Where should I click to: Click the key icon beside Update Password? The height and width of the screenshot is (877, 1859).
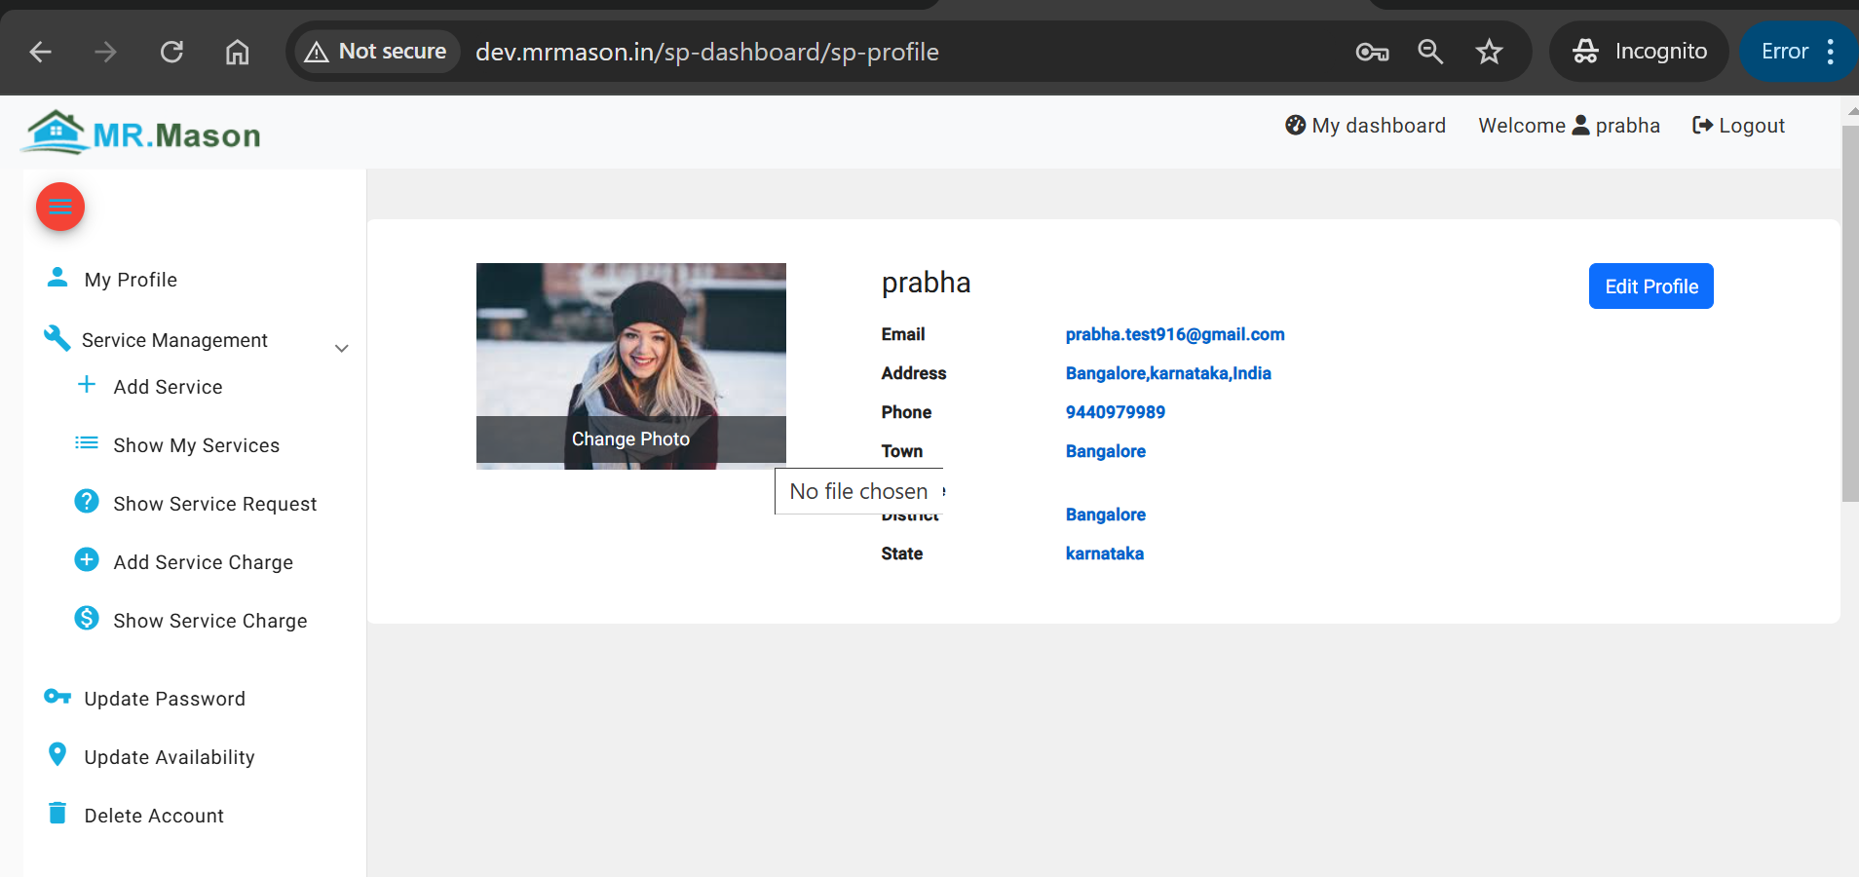(57, 697)
